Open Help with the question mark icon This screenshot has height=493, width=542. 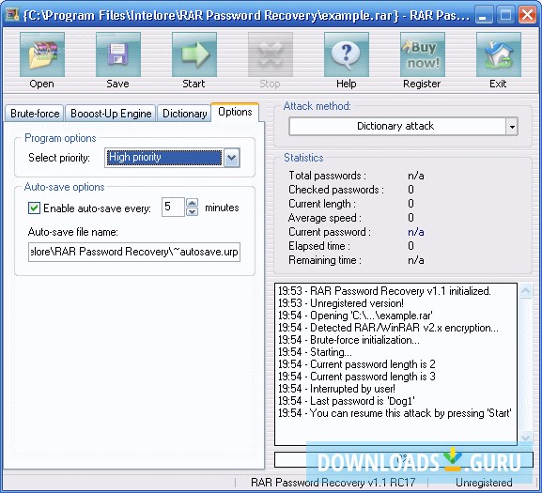pyautogui.click(x=347, y=54)
